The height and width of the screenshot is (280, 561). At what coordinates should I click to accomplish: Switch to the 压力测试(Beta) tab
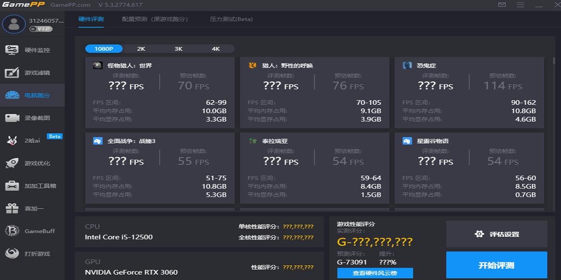coord(231,19)
